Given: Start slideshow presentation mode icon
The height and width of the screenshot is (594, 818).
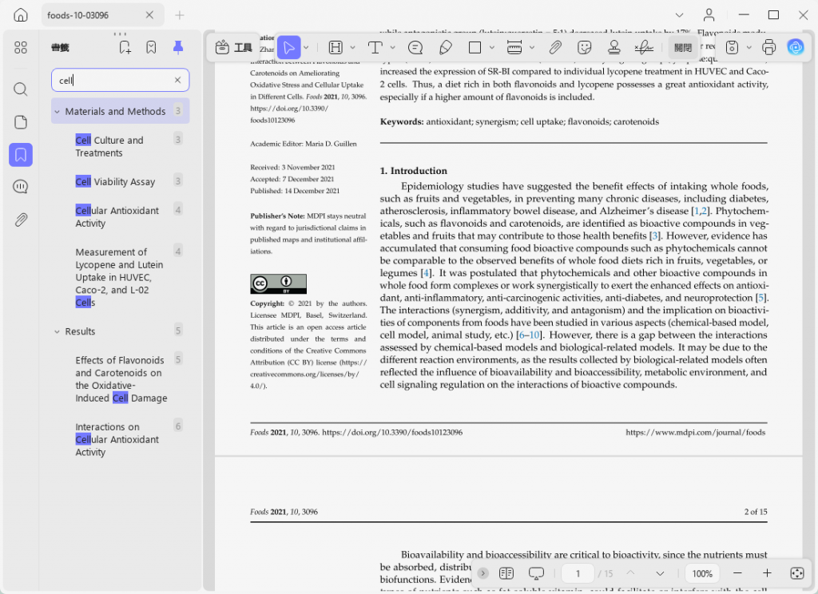Looking at the screenshot, I should coord(536,573).
